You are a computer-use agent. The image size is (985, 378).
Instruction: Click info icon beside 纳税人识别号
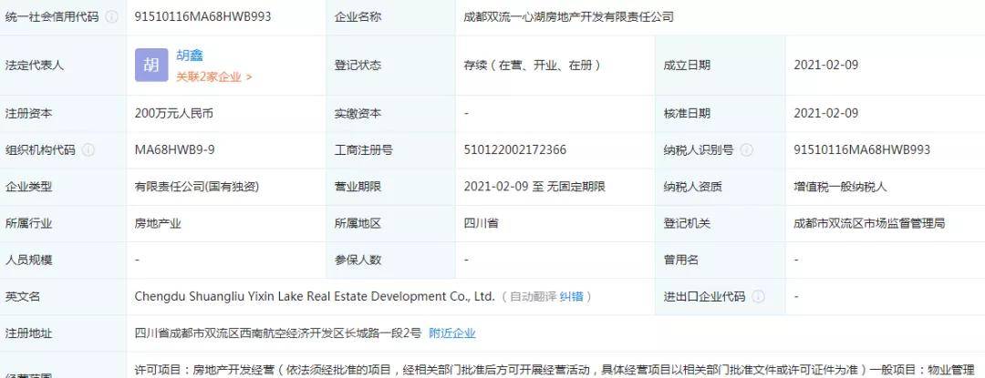click(x=746, y=149)
